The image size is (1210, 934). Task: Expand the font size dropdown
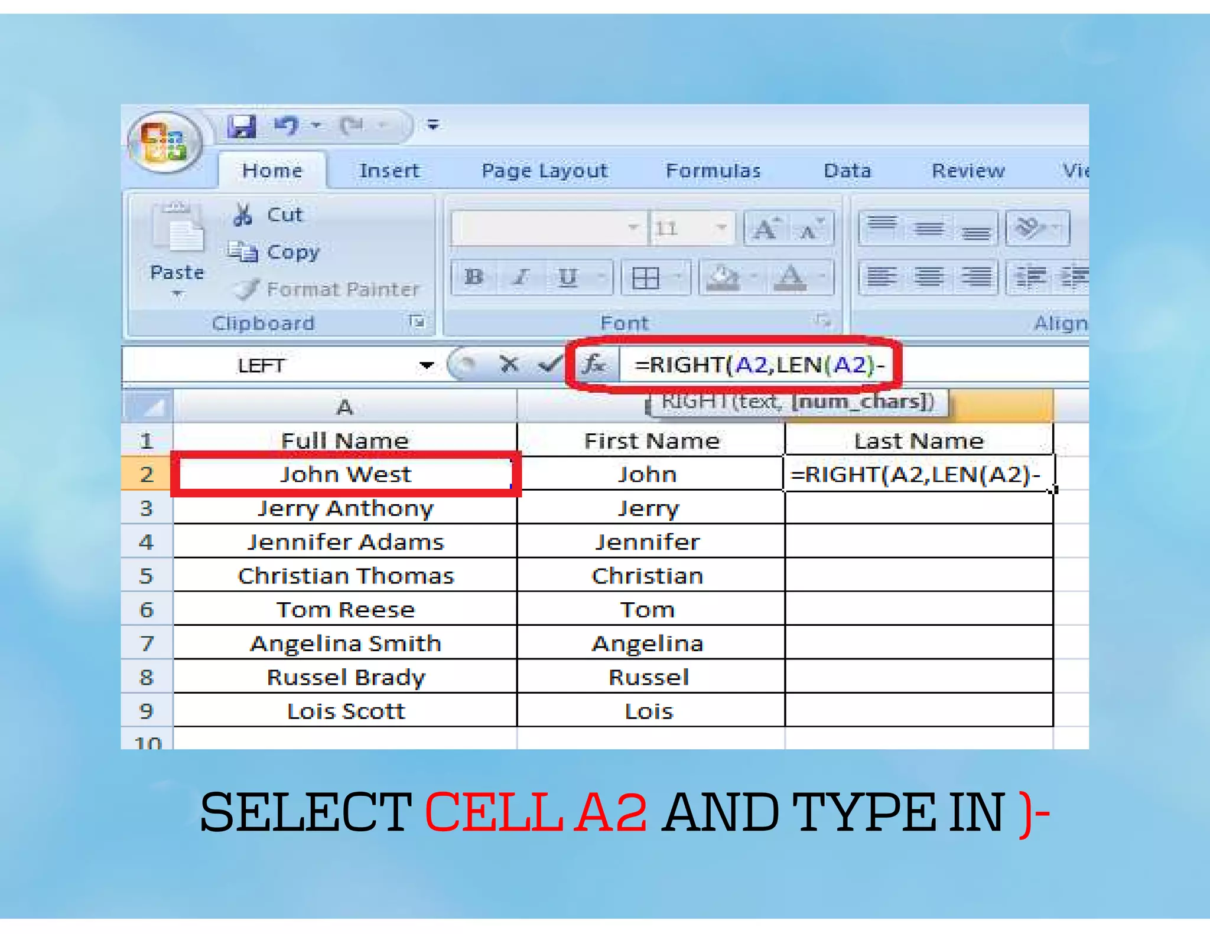click(721, 227)
